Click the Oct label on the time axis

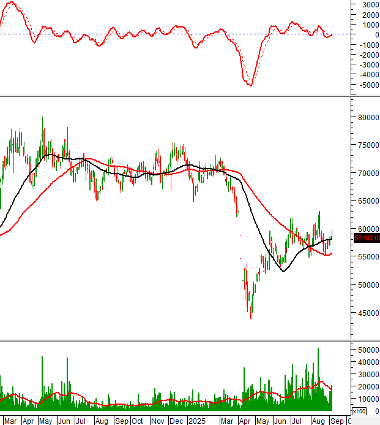pos(137,421)
